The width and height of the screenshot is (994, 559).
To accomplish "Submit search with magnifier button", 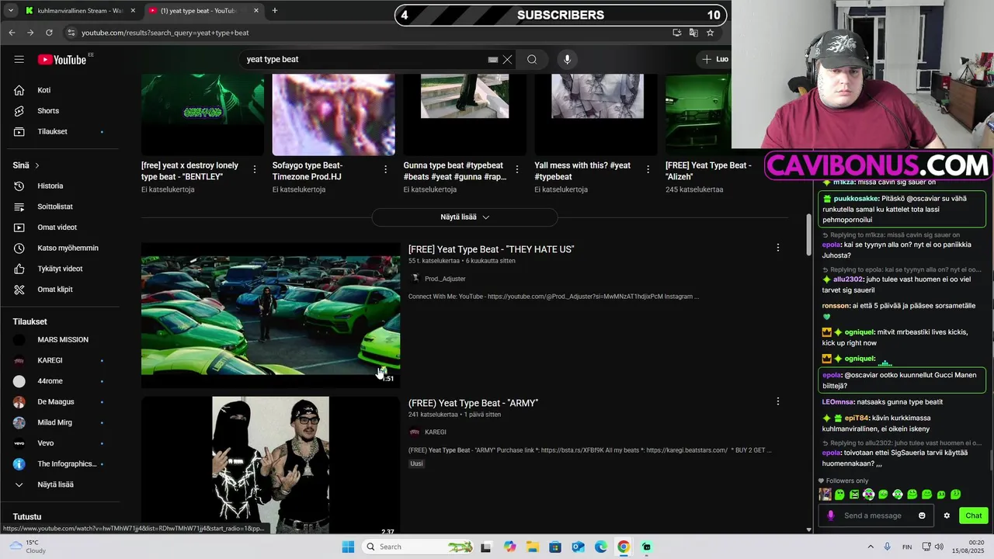I will pyautogui.click(x=532, y=59).
